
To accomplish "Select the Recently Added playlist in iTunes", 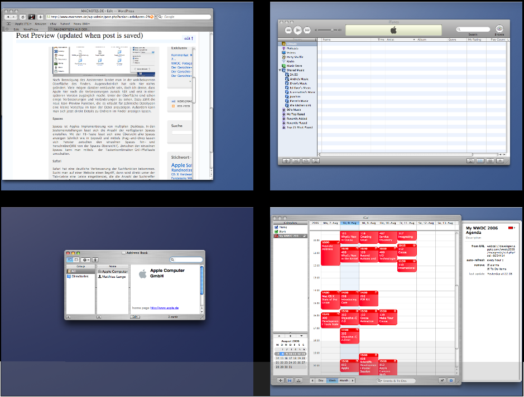I will tap(297, 119).
